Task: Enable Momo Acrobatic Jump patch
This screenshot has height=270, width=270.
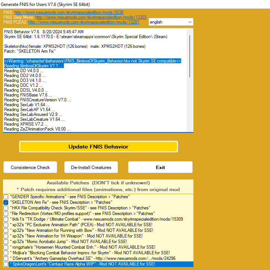Action: (x=6, y=242)
